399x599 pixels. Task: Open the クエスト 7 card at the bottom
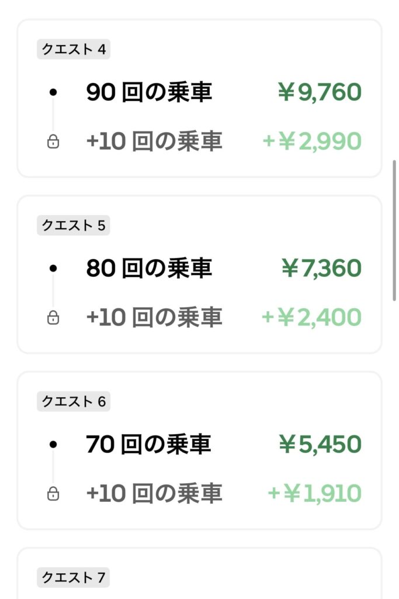click(x=199, y=573)
